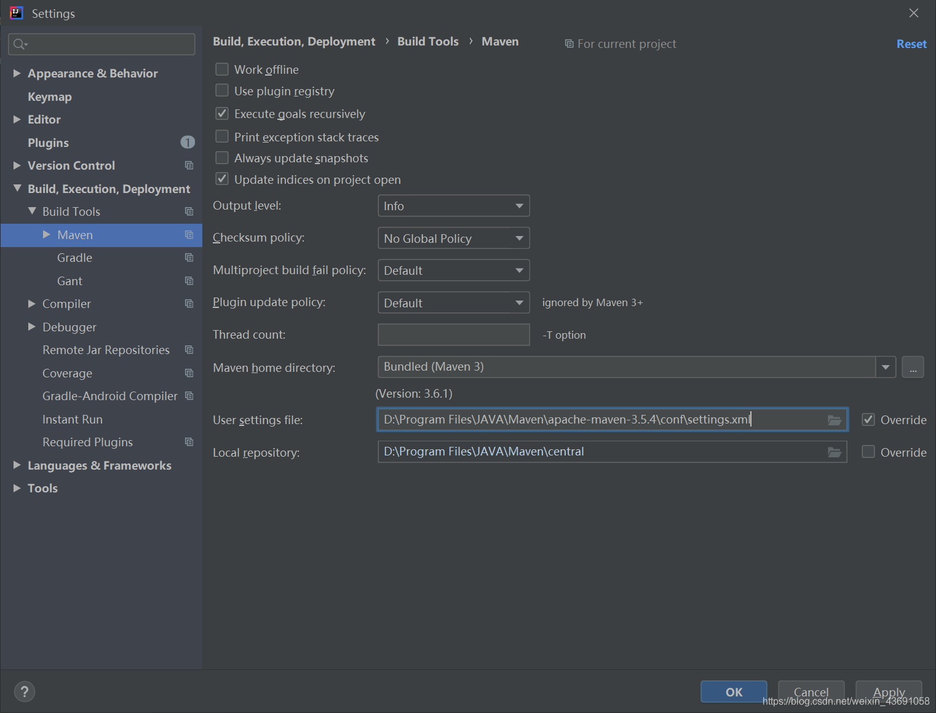Open the Plugin update policy dropdown
The image size is (936, 713).
(454, 303)
